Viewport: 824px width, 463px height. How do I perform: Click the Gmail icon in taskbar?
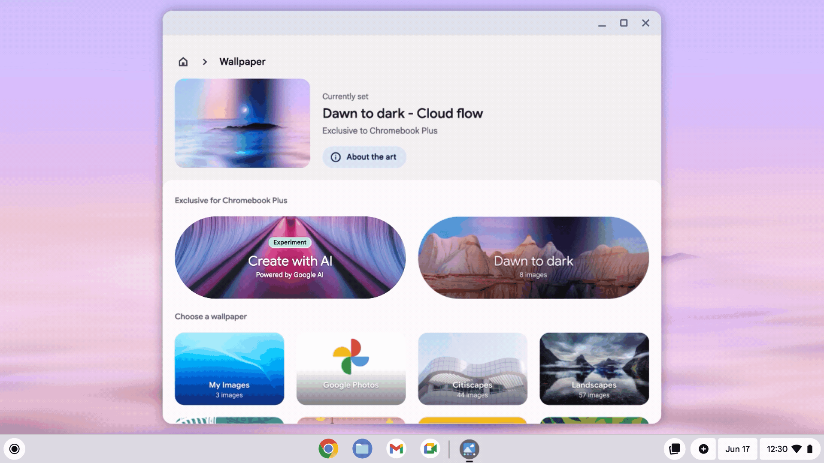[396, 449]
